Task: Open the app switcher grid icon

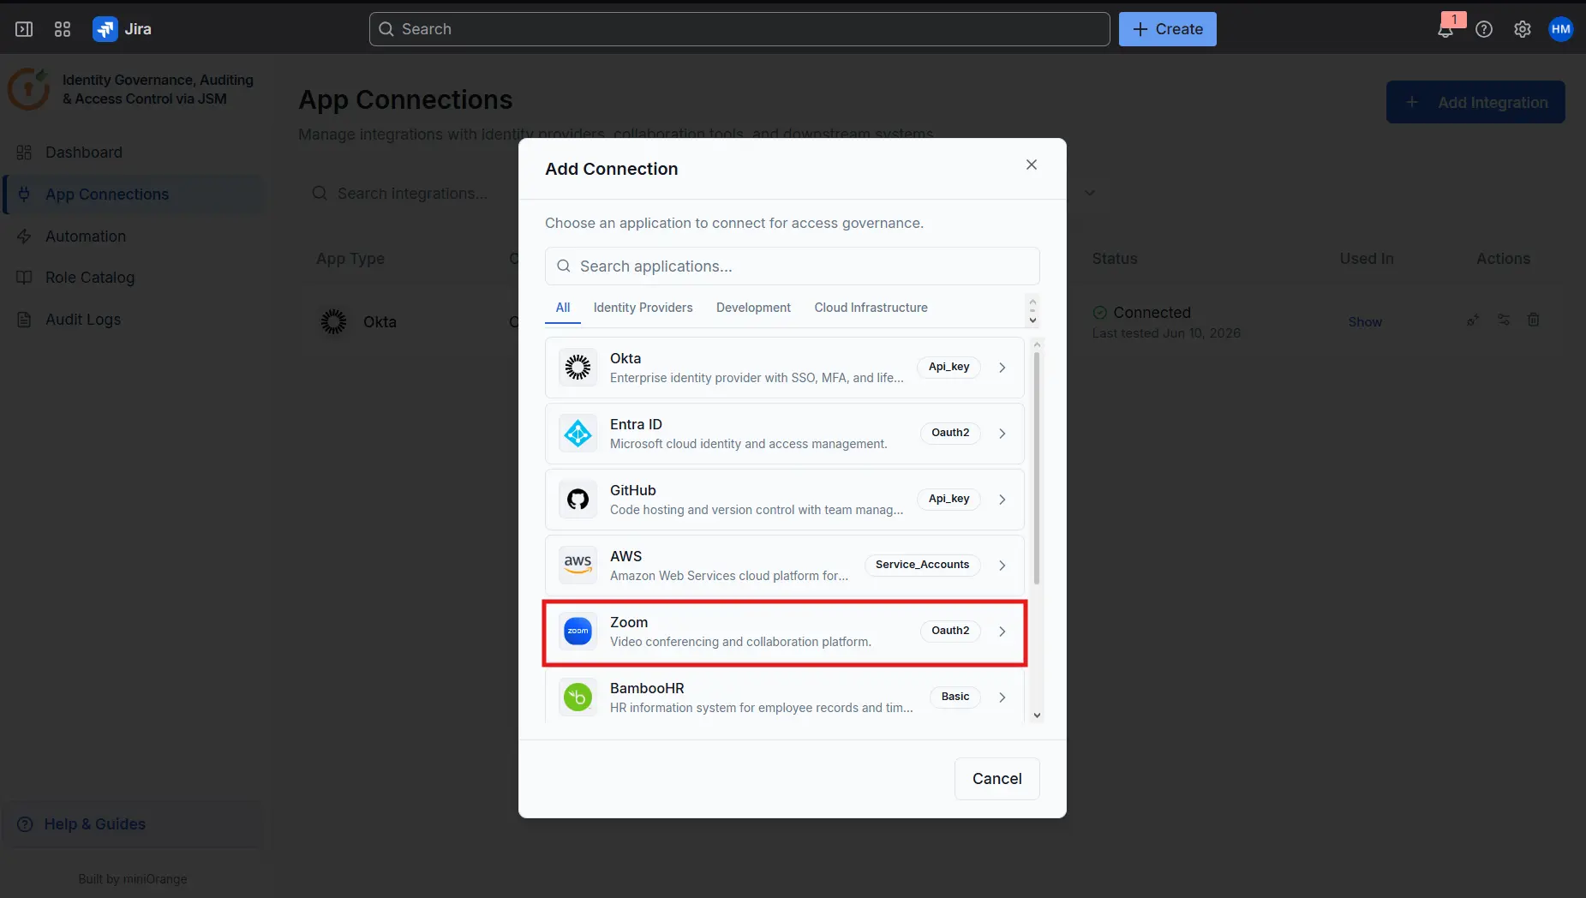Action: [x=63, y=29]
